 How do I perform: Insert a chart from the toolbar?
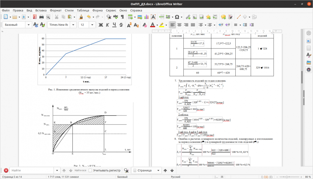[x=146, y=17]
